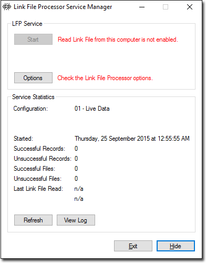
Task: Click the Successful Records label
Action: pos(39,149)
